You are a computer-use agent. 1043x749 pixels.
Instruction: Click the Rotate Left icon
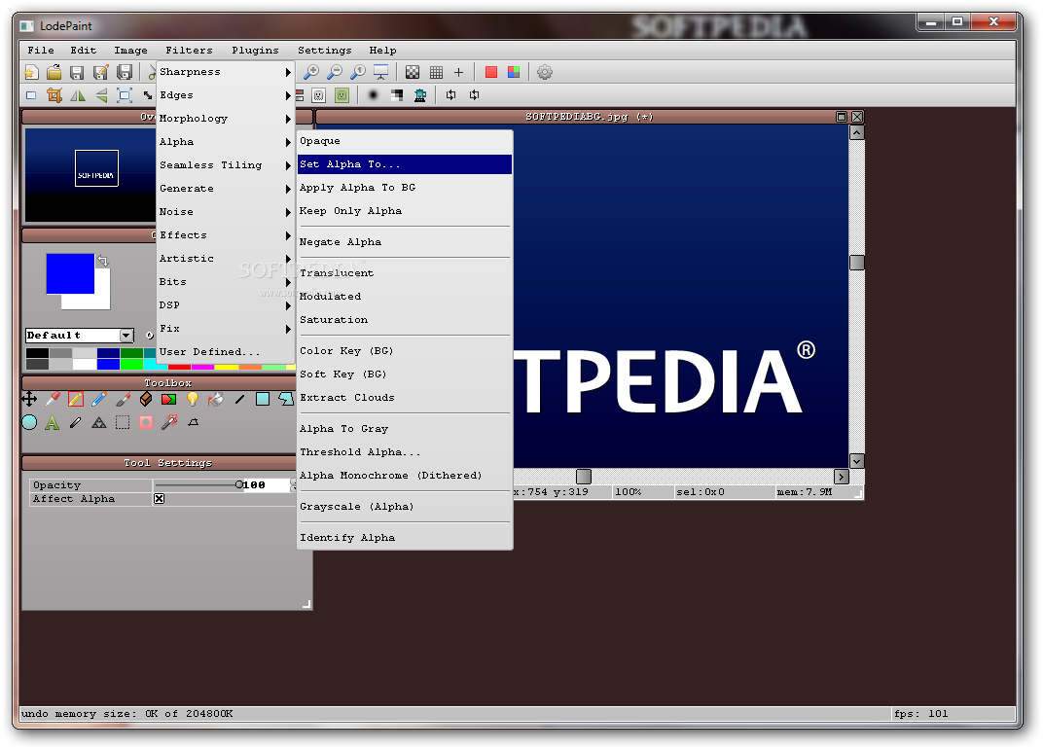451,95
